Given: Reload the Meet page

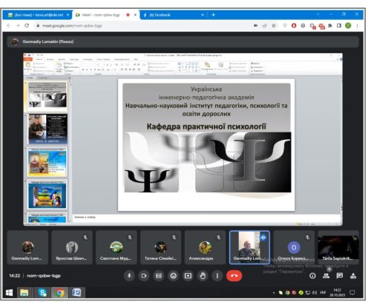Looking at the screenshot, I should [x=27, y=26].
